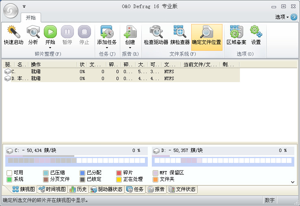Screen dimensions: 300x206
Task: Click the green 开始 start defrag button
Action: click(x=50, y=35)
